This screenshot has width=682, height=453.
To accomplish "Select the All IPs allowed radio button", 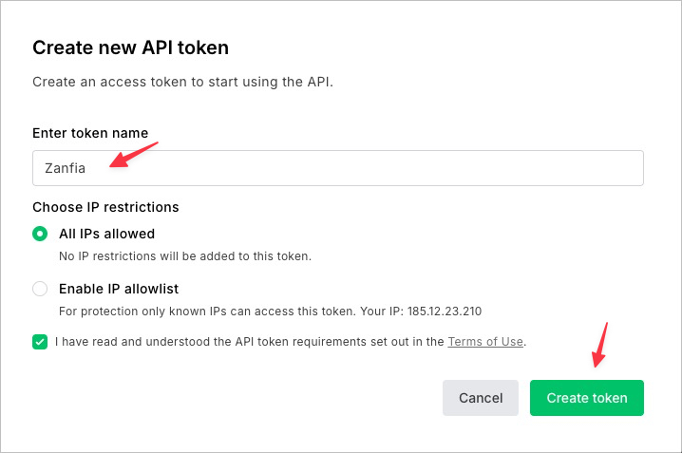I will pos(40,234).
